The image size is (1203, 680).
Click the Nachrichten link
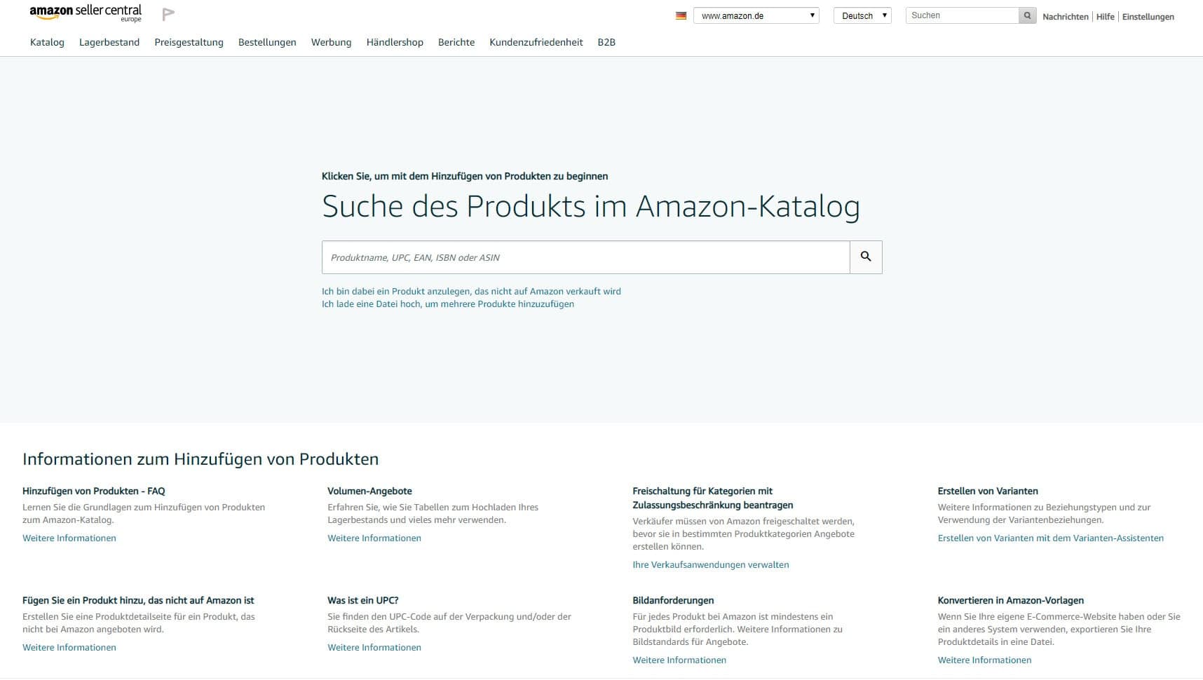tap(1065, 16)
